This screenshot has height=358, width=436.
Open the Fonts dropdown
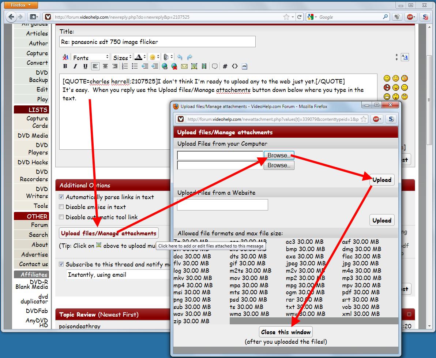pyautogui.click(x=91, y=57)
